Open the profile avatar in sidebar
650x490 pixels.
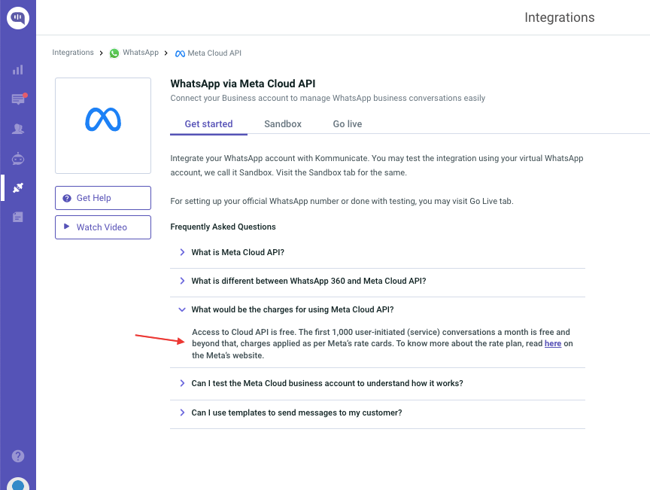click(18, 484)
